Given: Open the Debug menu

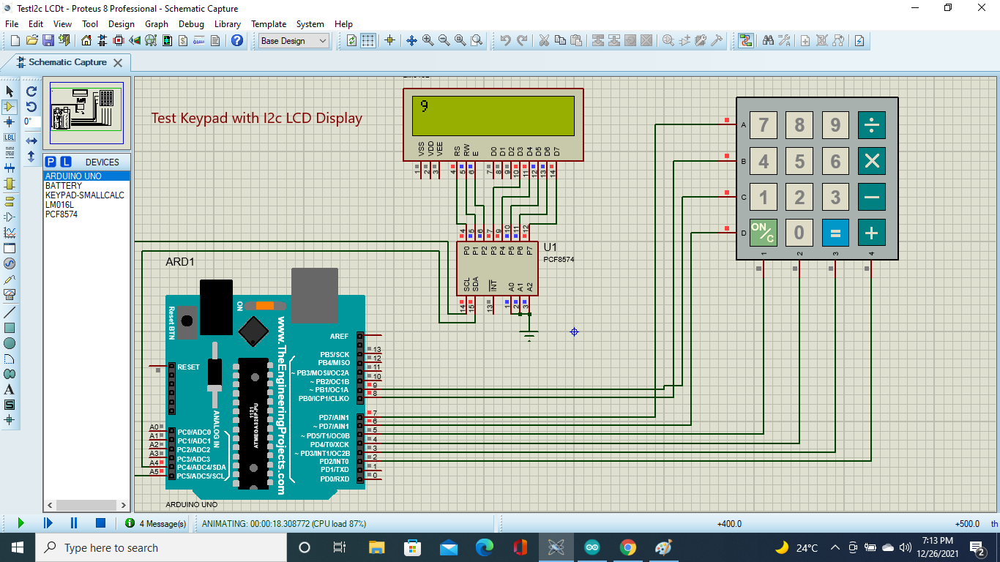Looking at the screenshot, I should point(191,24).
